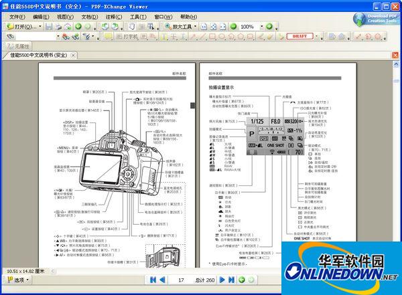Click the bottom green back arrow
The height and width of the screenshot is (295, 402).
coord(241,280)
